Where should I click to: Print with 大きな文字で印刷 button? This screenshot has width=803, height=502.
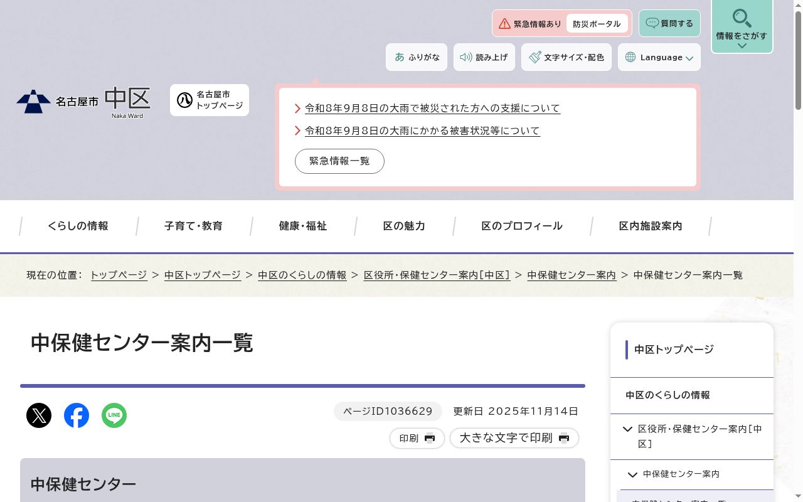point(514,438)
